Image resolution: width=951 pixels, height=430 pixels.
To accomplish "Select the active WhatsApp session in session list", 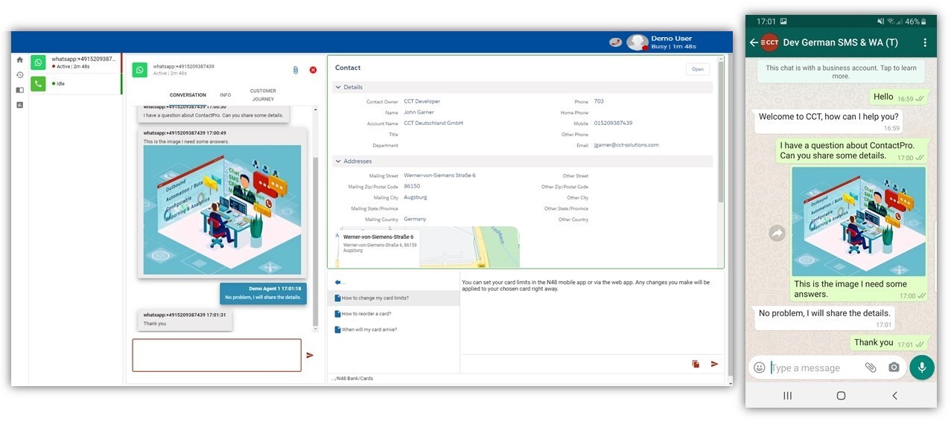I will pyautogui.click(x=75, y=62).
